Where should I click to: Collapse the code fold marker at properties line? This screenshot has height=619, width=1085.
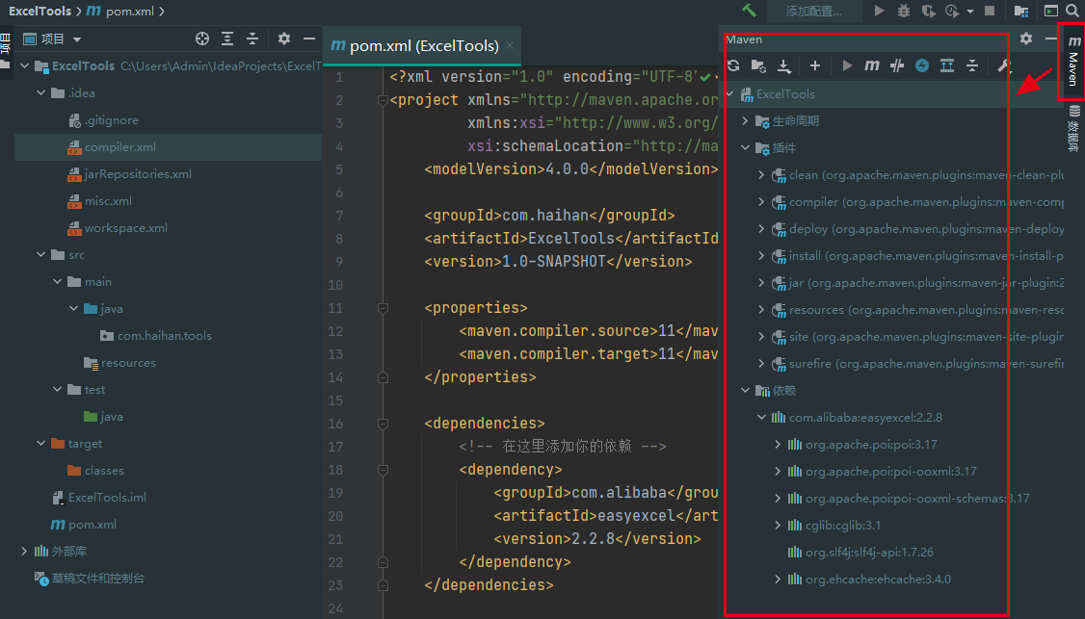tap(383, 308)
